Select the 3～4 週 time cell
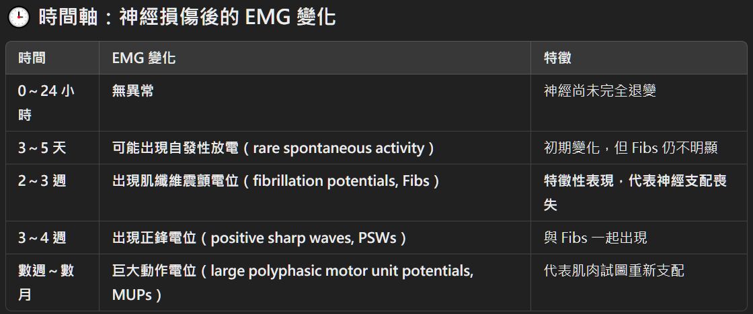Image resolution: width=753 pixels, height=314 pixels. (x=42, y=238)
